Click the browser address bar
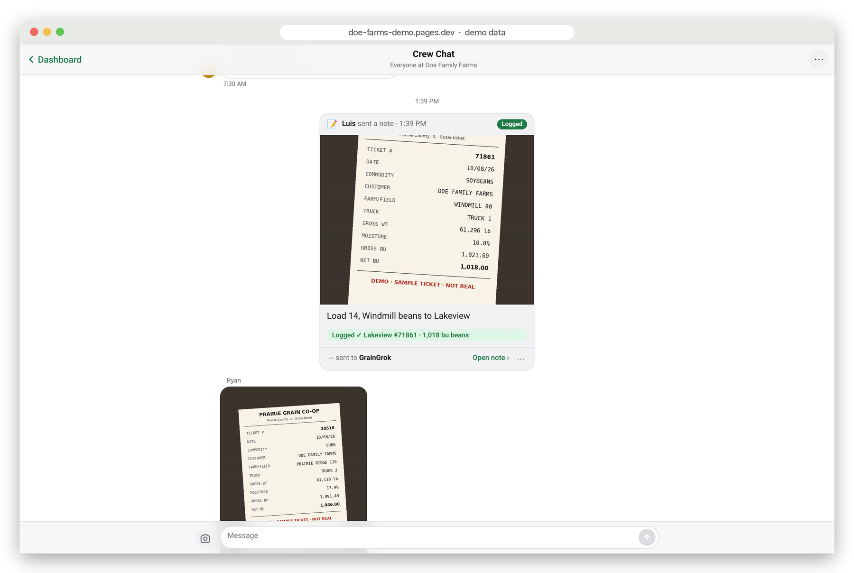This screenshot has height=573, width=854. (427, 32)
